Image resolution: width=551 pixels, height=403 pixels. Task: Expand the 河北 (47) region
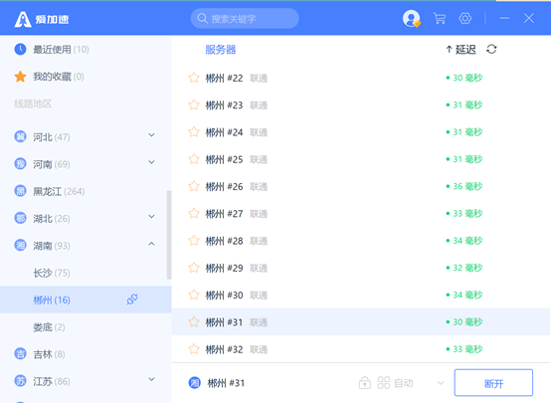151,135
